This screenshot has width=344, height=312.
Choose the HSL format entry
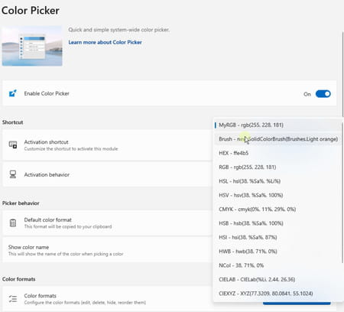coord(277,181)
